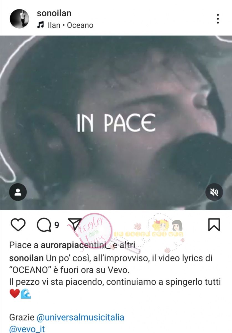The width and height of the screenshot is (232, 333).
Task: Open aurorapiacentini_ profile from the likes
Action: pyautogui.click(x=71, y=245)
